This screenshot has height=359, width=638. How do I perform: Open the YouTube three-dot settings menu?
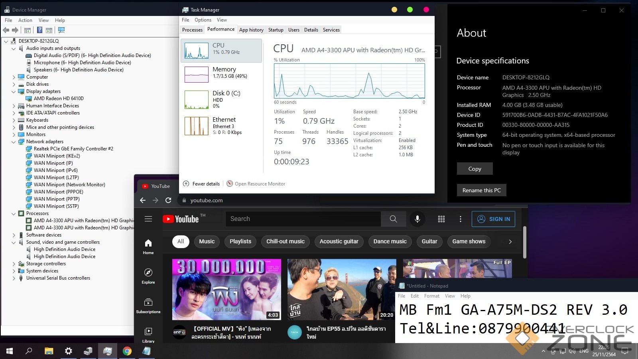(460, 219)
